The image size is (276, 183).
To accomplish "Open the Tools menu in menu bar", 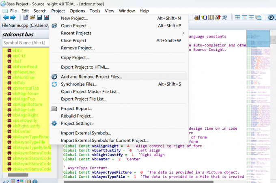I will pos(95,11).
